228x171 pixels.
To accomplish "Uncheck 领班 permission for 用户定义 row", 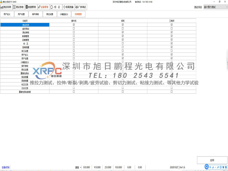I will (123, 54).
